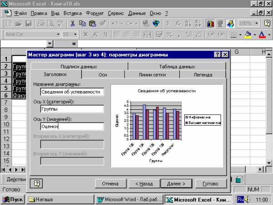The image size is (273, 205).
Task: Click the fill color bucket swatch
Action: coord(248,35)
